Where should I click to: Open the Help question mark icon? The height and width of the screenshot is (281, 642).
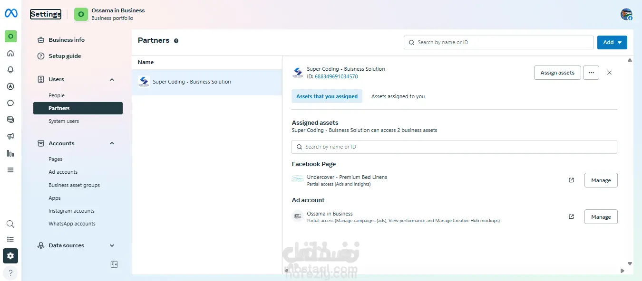[10, 273]
